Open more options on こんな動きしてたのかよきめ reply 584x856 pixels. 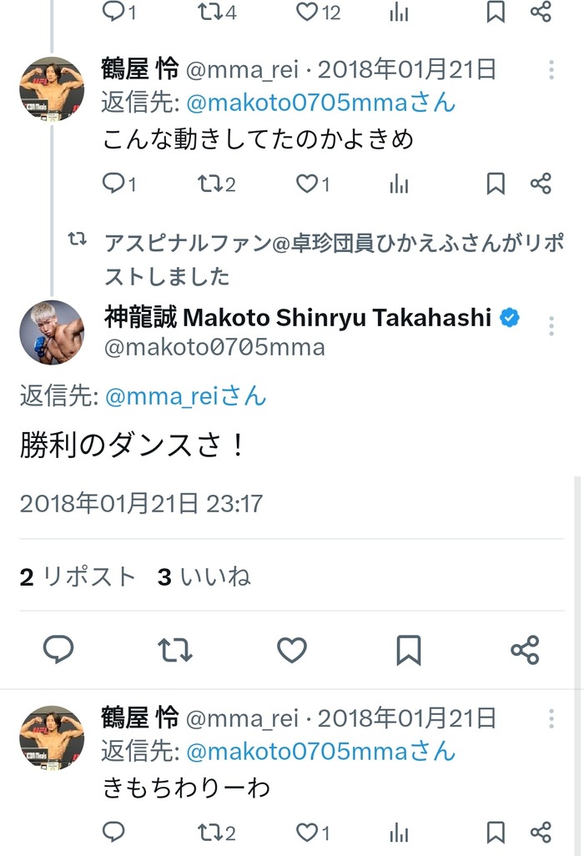(x=551, y=68)
